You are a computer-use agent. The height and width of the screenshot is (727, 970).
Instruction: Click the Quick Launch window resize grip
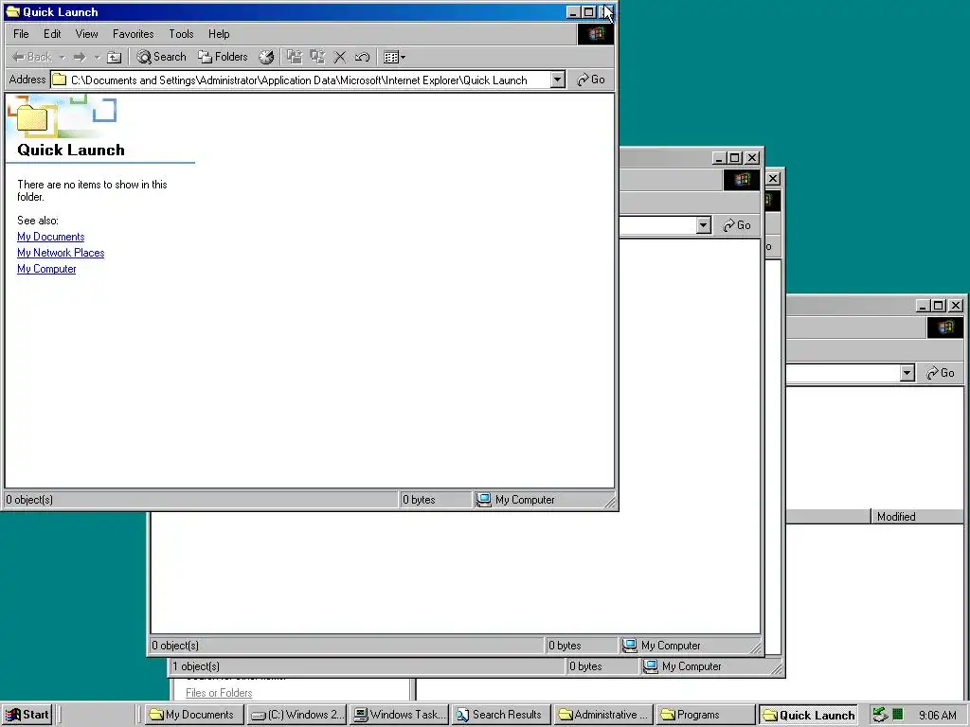(610, 502)
